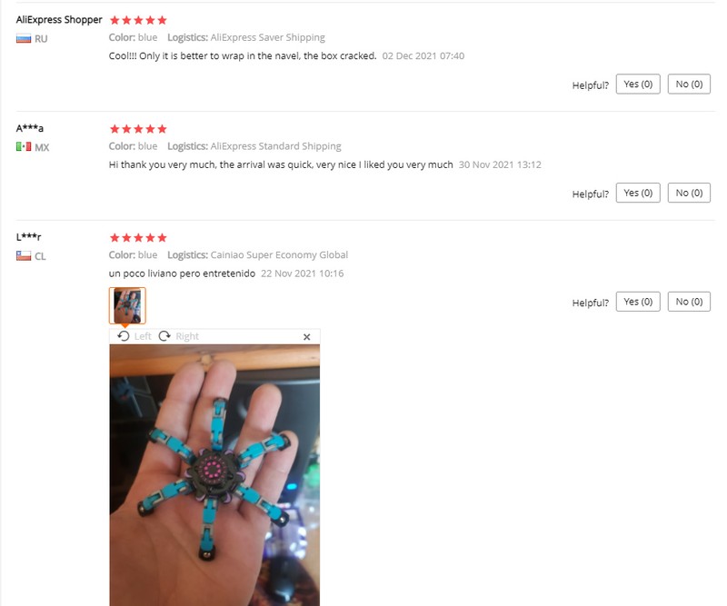Click the A***a reviewer name
Screen dimensions: 727x606
click(30, 128)
